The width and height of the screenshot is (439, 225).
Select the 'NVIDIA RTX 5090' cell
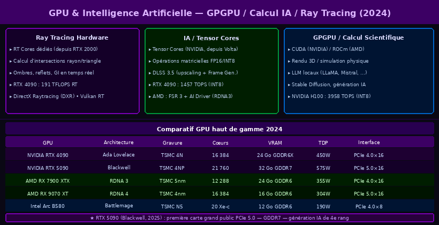[48, 168]
